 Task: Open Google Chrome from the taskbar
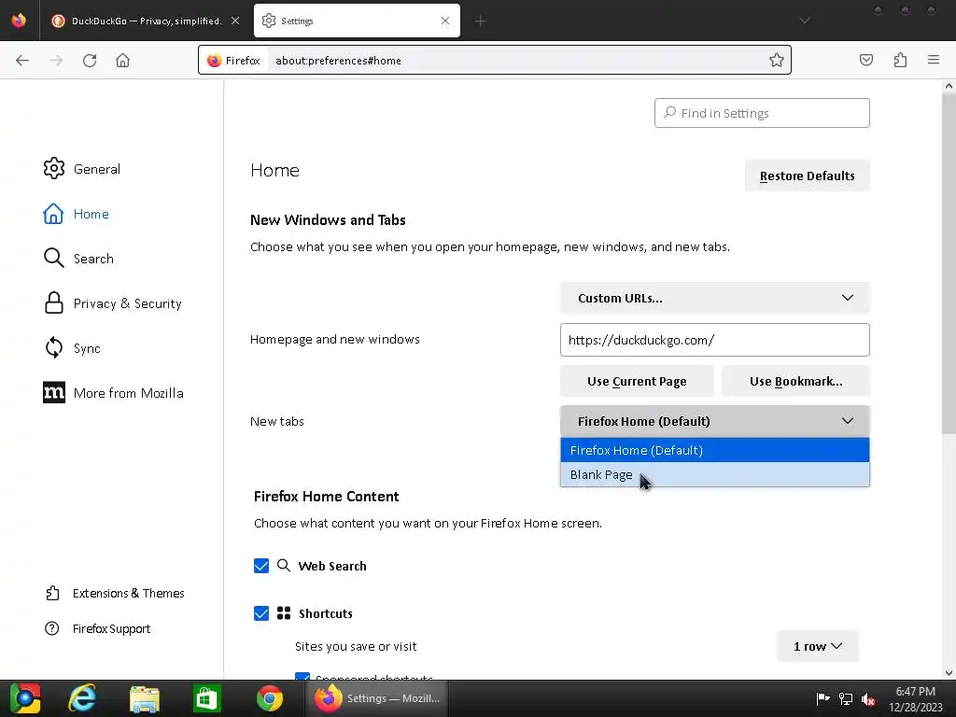(270, 698)
